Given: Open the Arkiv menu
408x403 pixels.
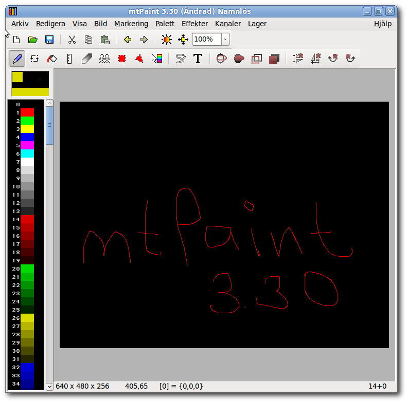Looking at the screenshot, I should pyautogui.click(x=20, y=24).
